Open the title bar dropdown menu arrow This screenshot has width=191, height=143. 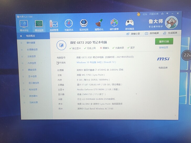click(x=167, y=14)
